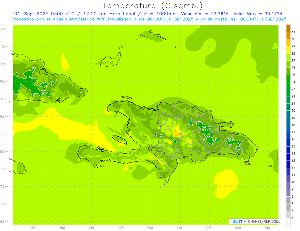Click the '71W' longitude axis label
Image resolution: width=300 pixels, height=231 pixels.
click(x=179, y=228)
